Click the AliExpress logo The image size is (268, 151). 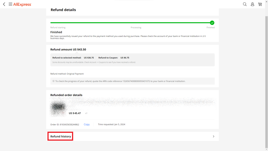[x=22, y=4]
